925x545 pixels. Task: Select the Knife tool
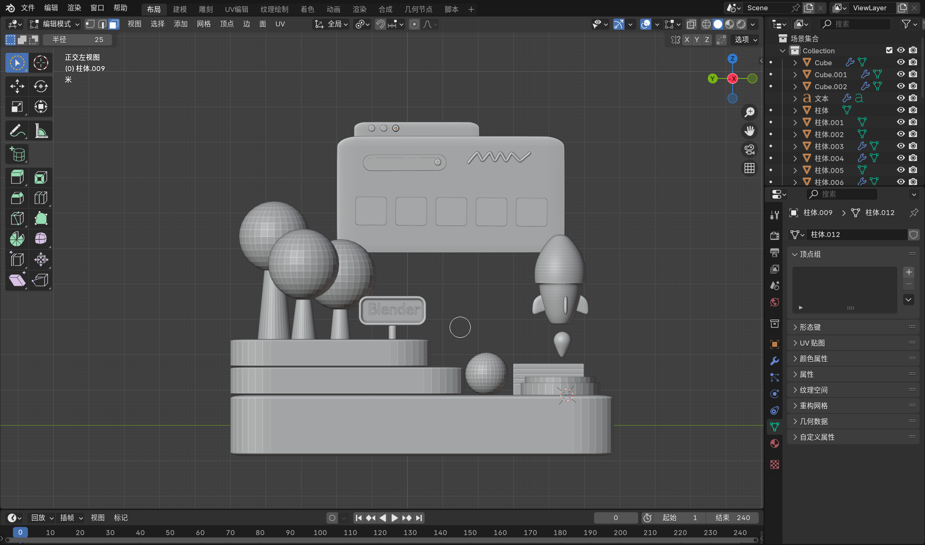pyautogui.click(x=17, y=218)
